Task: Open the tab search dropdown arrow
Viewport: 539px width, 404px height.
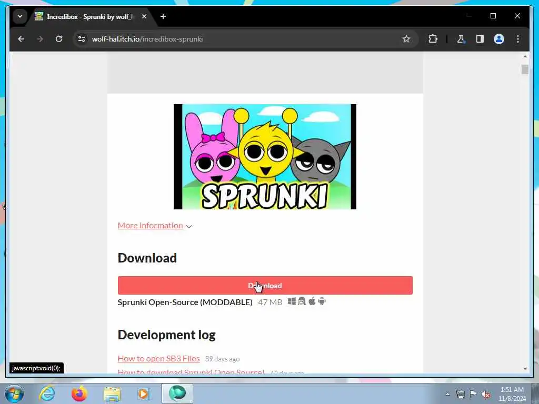Action: click(x=20, y=16)
